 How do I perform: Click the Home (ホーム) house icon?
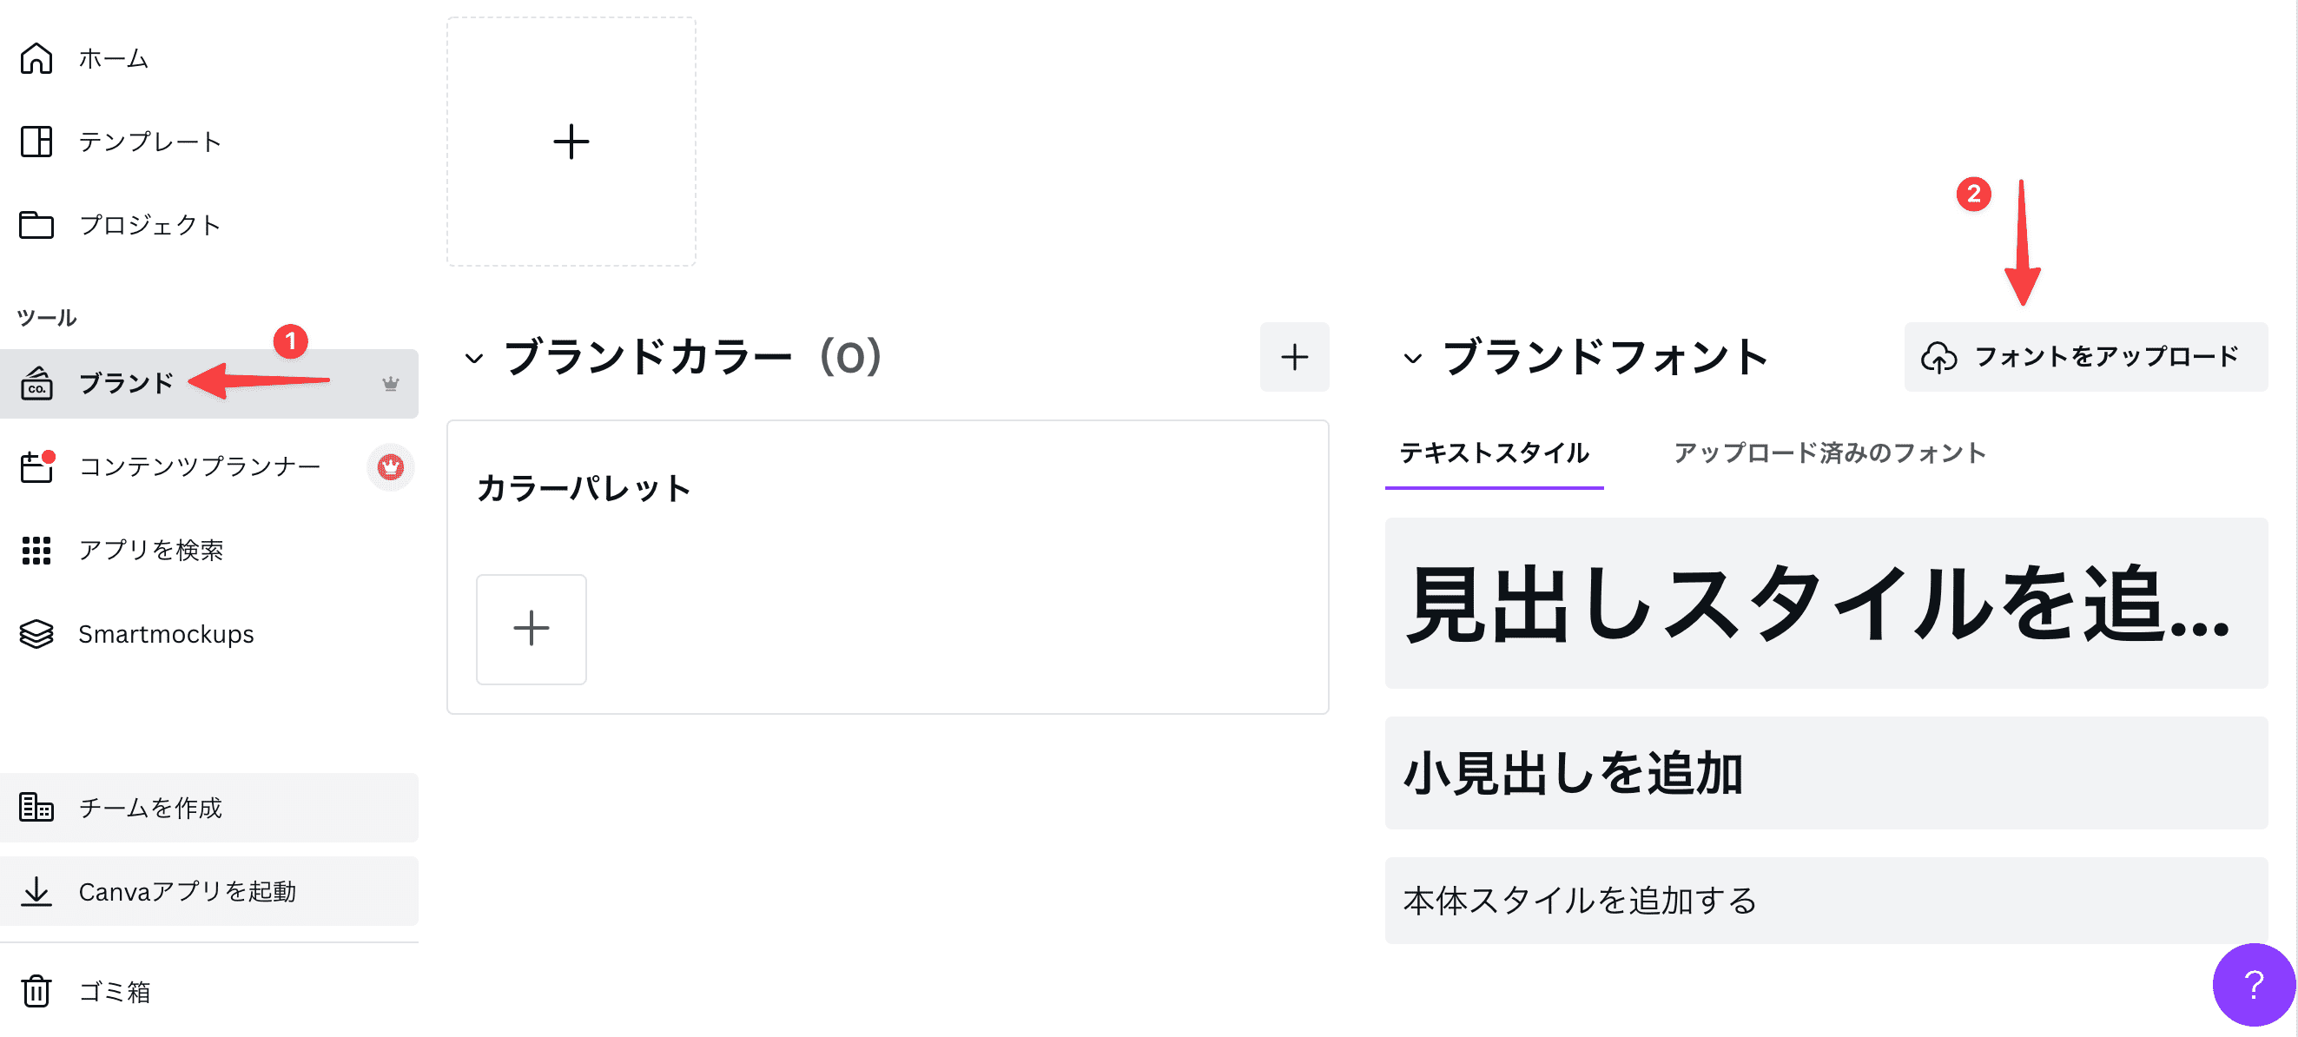tap(36, 58)
